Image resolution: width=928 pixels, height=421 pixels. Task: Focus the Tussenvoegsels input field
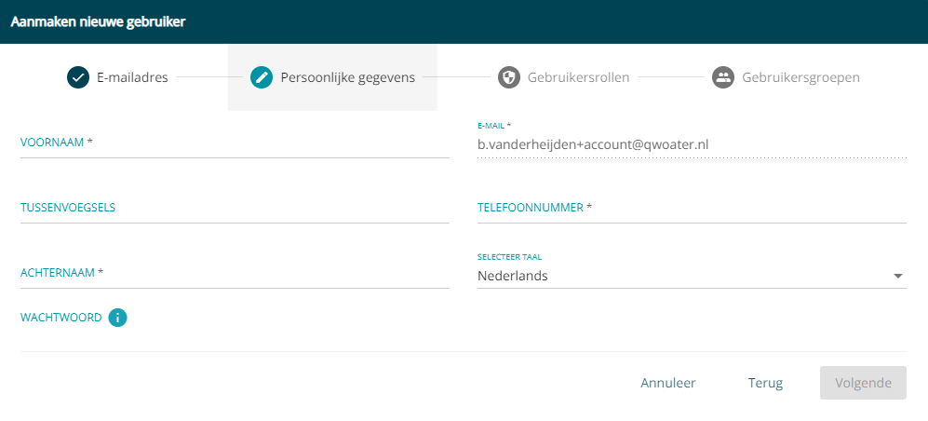click(x=235, y=209)
